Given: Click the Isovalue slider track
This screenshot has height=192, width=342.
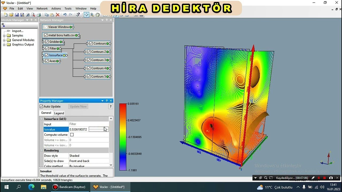Looking at the screenshot, I should pyautogui.click(x=99, y=129).
